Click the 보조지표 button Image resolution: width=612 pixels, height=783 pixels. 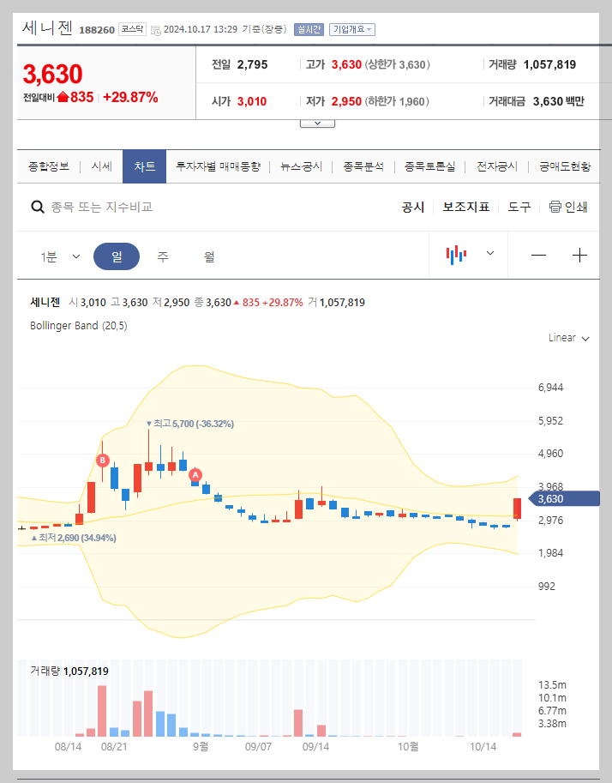coord(466,207)
